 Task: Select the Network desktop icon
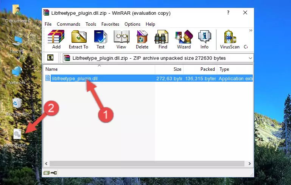click(17, 75)
